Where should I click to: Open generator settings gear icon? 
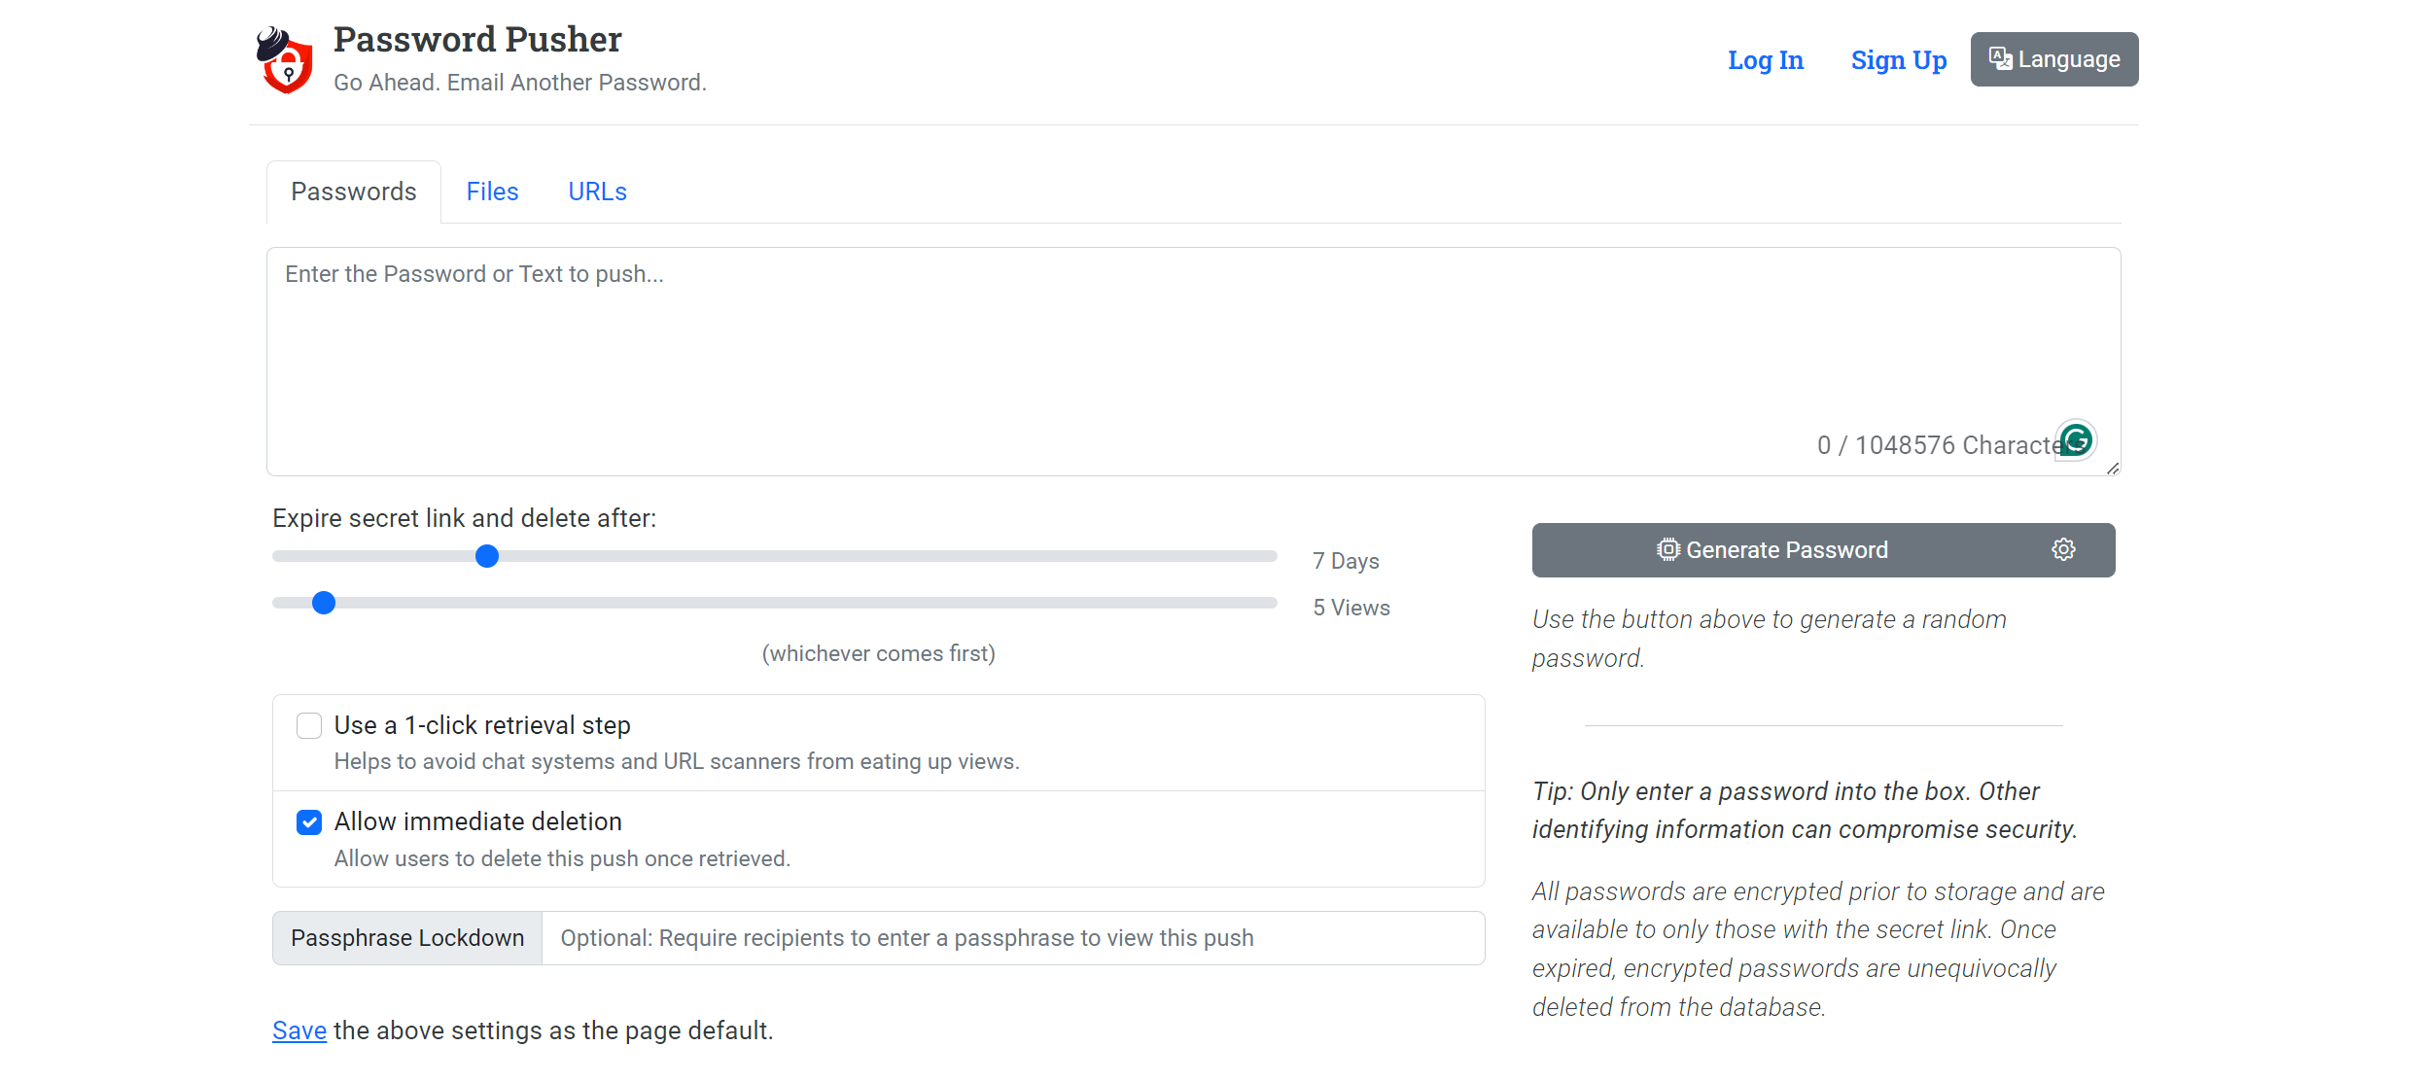(x=2063, y=550)
